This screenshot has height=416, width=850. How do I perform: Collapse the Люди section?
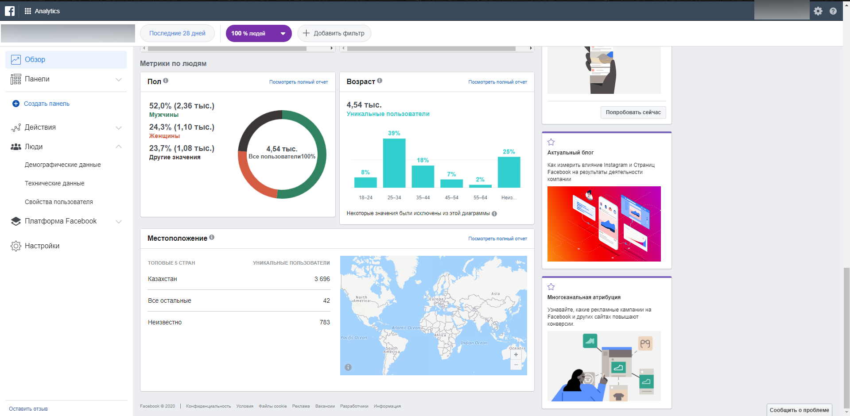(118, 146)
